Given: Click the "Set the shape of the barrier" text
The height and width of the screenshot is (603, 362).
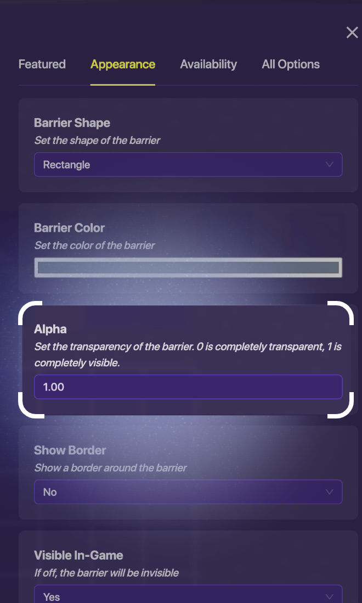Looking at the screenshot, I should [97, 141].
